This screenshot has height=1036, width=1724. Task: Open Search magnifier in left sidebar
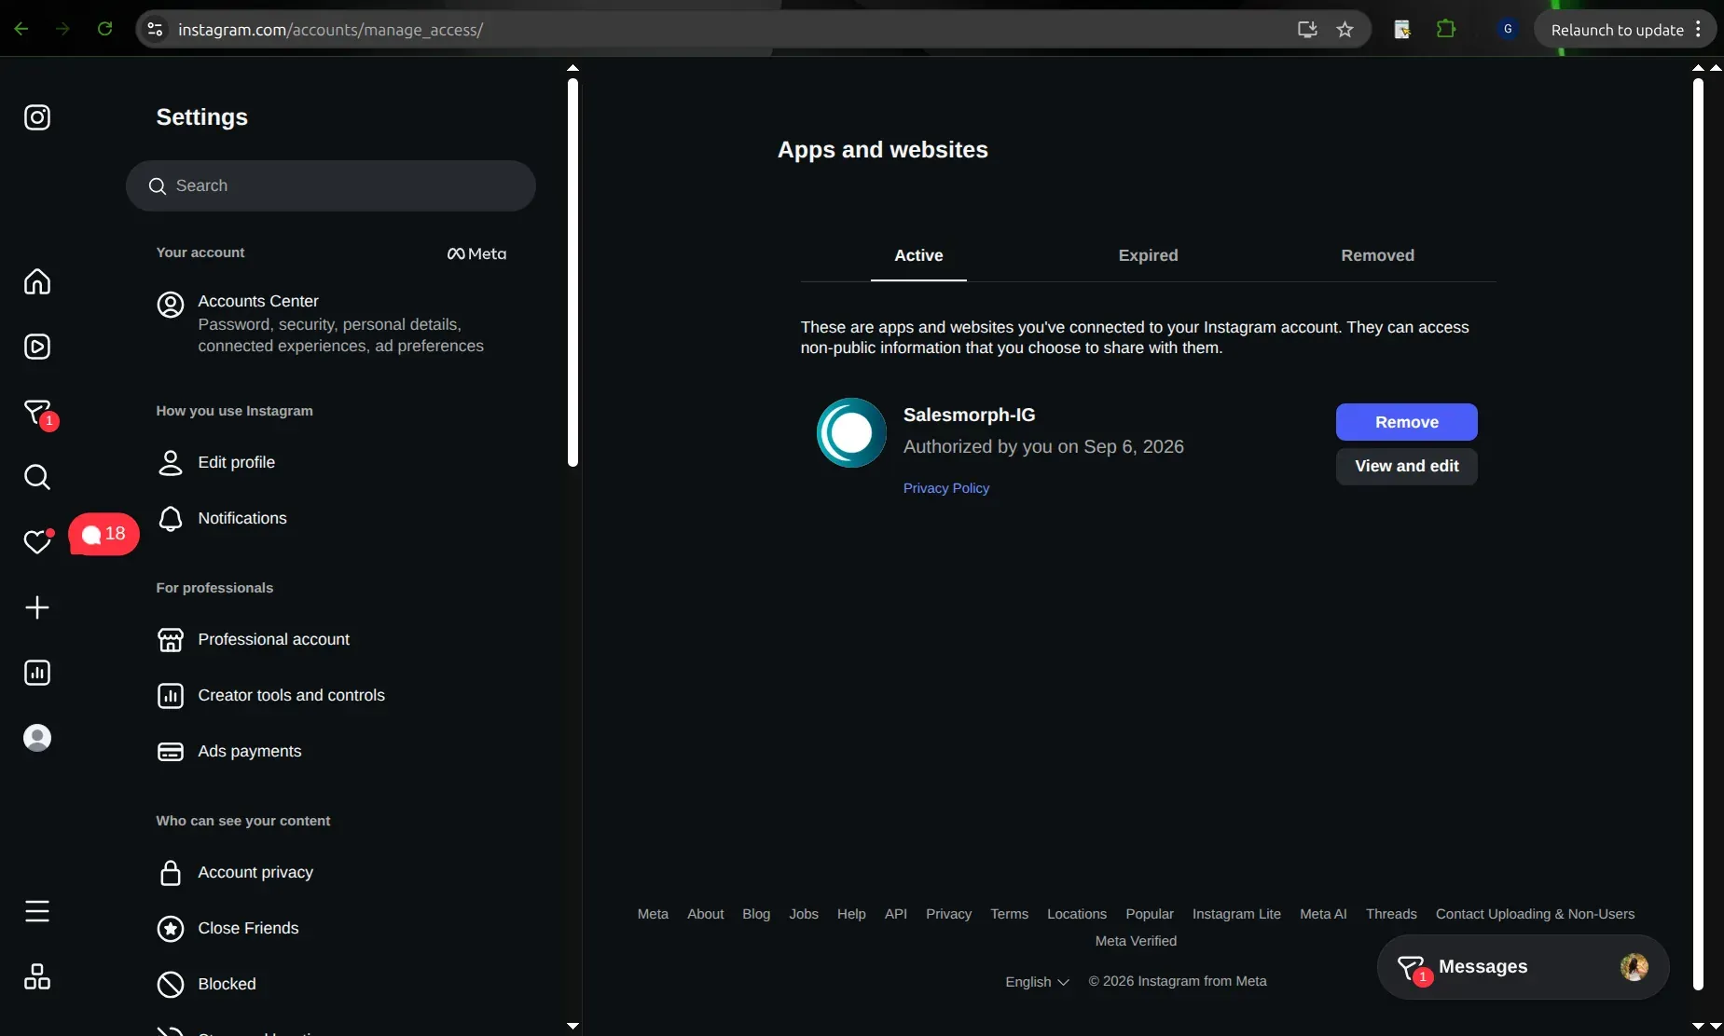pos(37,477)
